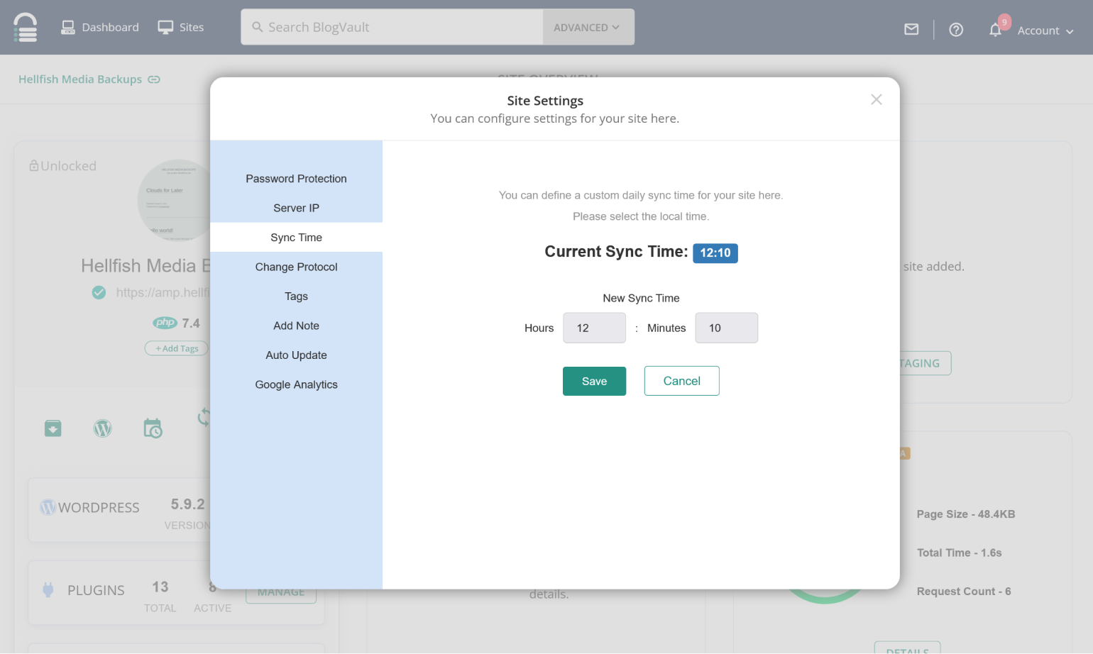Open the mail envelope icon

click(x=911, y=29)
